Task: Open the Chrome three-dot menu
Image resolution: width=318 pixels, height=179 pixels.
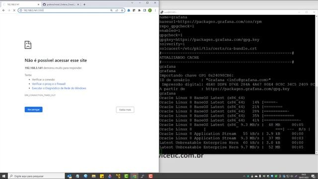Action: tap(156, 10)
